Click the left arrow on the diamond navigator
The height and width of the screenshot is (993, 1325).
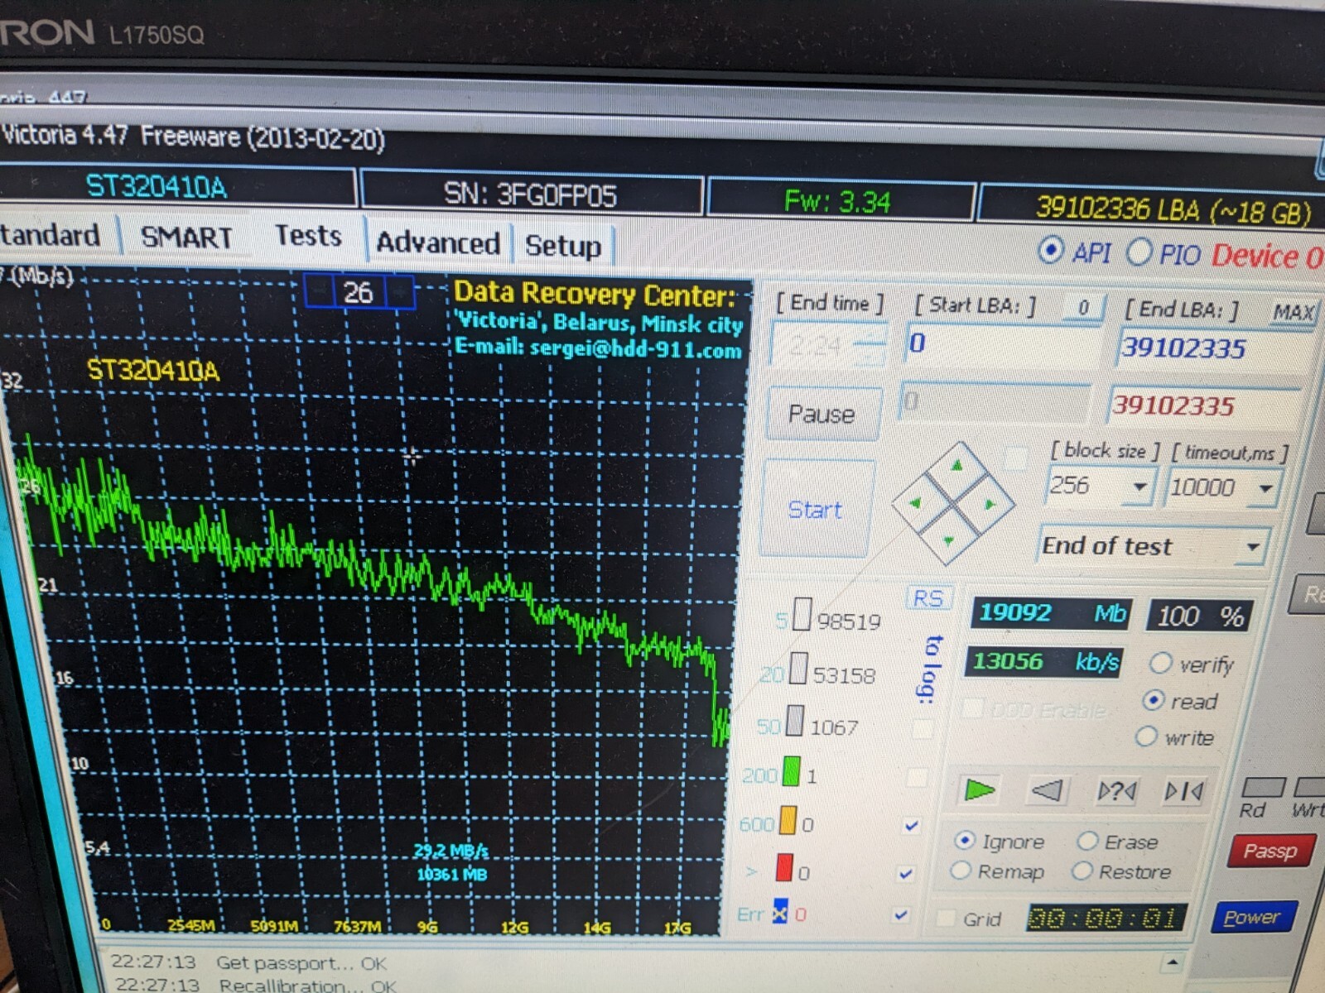point(915,502)
